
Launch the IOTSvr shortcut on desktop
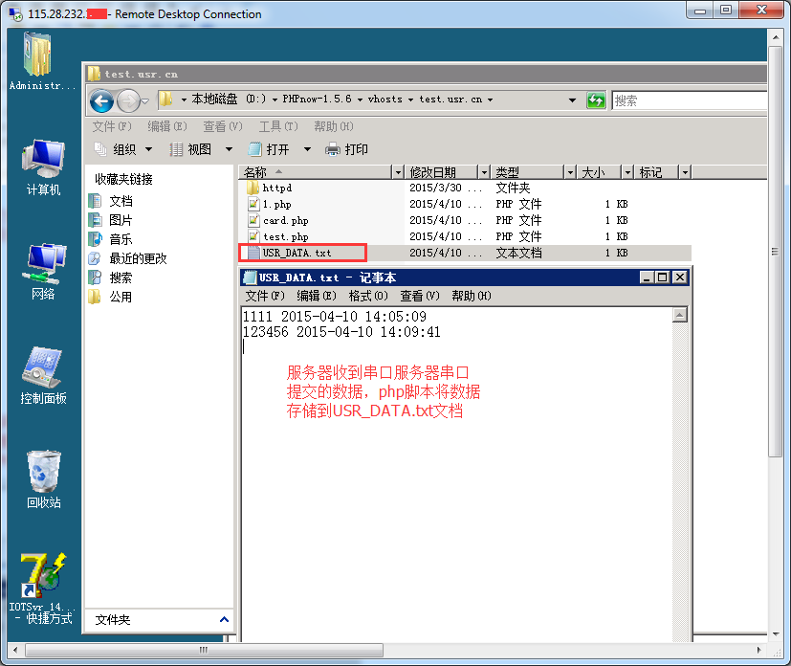pos(43,579)
